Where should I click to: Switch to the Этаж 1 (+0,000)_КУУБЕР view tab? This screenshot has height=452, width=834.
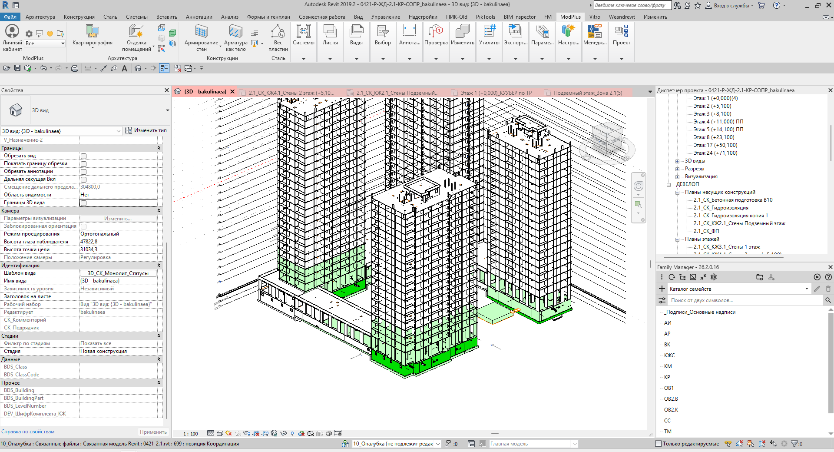pos(496,93)
